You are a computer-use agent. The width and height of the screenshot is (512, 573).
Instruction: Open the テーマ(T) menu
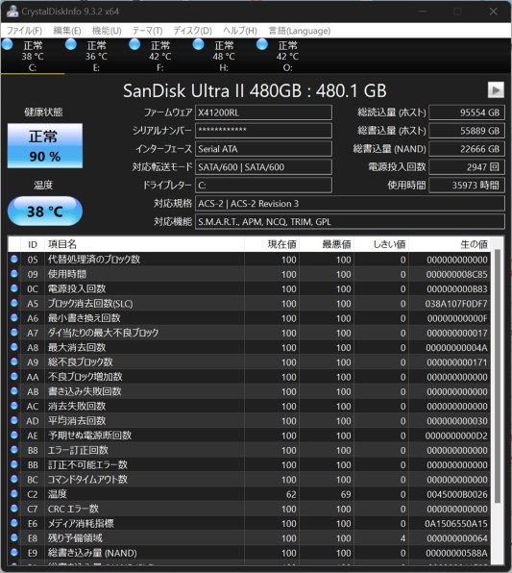click(x=147, y=31)
